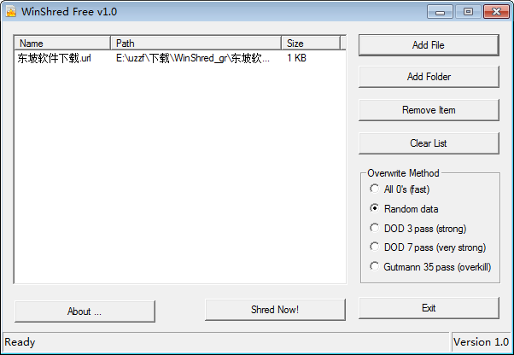Select DOD 3 pass (strong) option
Screen dimensions: 514x355
click(x=418, y=228)
